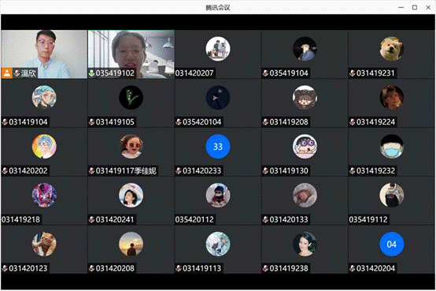Click muted mic icon beside 031419238
This screenshot has width=436, height=291.
coord(265,268)
